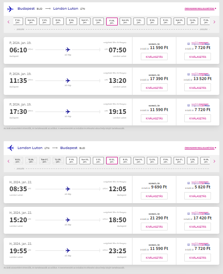Select the K 23 jan. return date tab
The height and width of the screenshot is (274, 223).
(125, 161)
